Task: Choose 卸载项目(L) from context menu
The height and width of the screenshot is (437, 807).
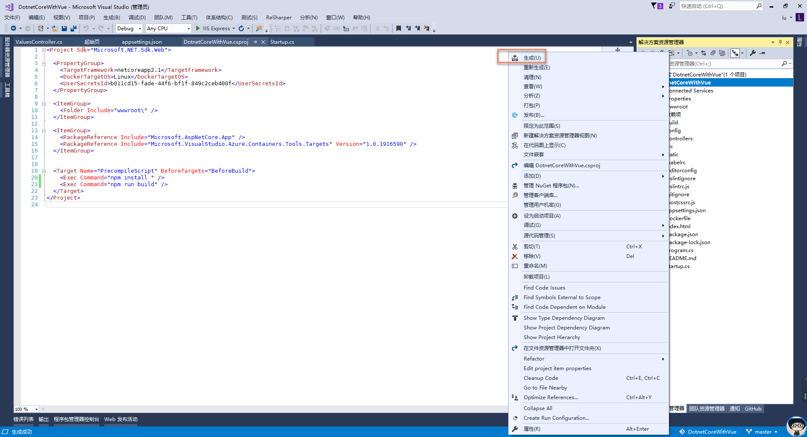Action: (588, 277)
